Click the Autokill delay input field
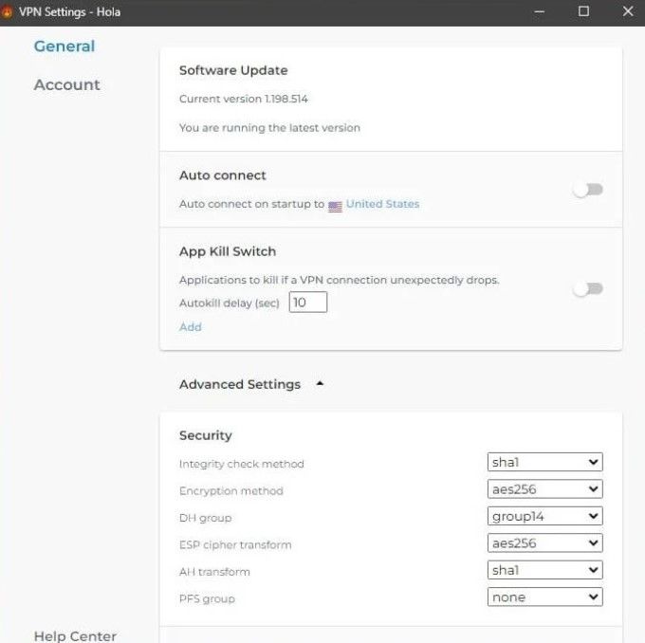 (308, 303)
